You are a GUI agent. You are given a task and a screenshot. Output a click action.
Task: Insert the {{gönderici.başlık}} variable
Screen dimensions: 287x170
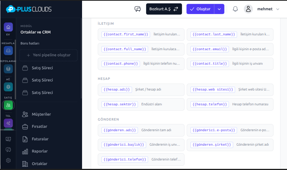point(124,145)
